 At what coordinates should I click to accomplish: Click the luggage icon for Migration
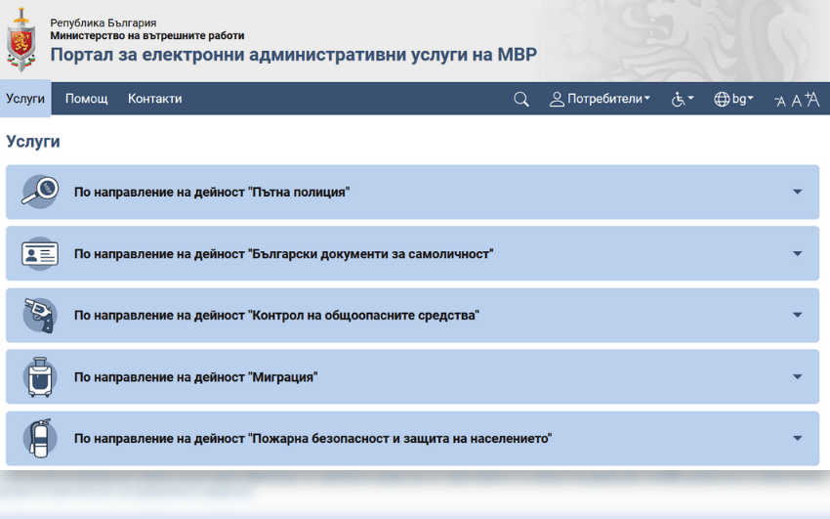click(x=40, y=376)
